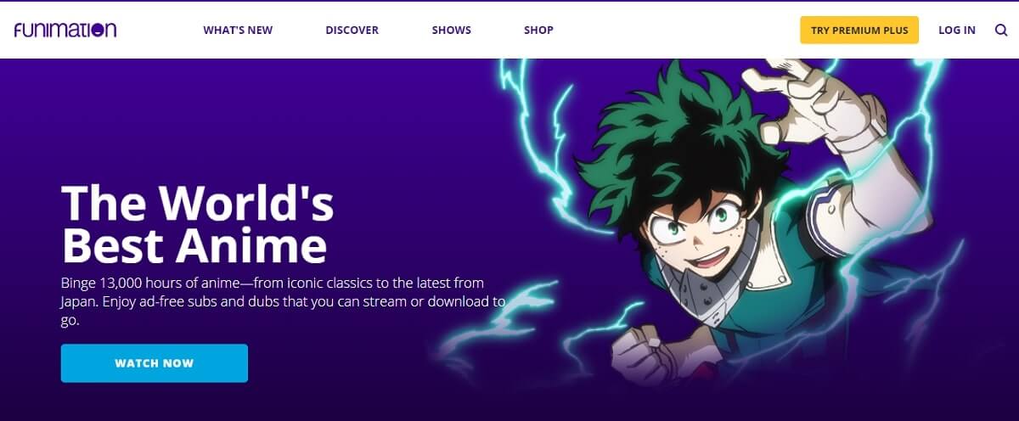The height and width of the screenshot is (421, 1019).
Task: Open search with the magnifying glass icon
Action: pos(1001,30)
